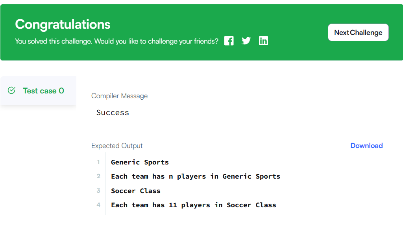Screen dimensions: 403x243
Task: Click line number 2 in expected output
Action: (98, 176)
